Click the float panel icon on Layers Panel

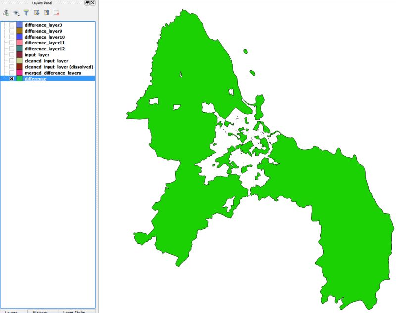tap(87, 3)
